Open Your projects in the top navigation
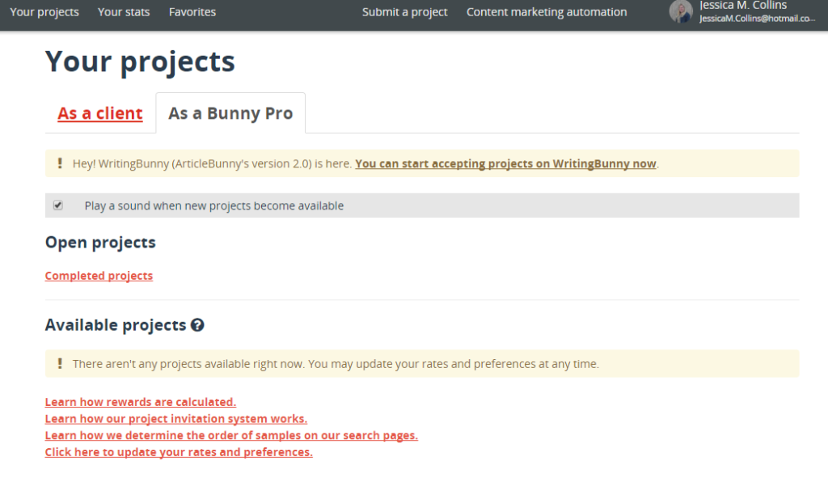Image resolution: width=828 pixels, height=495 pixels. 44,11
